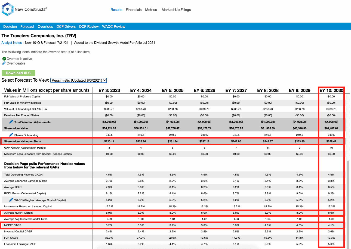Click the 5.6% Economic Earnings CAGR value
Image resolution: width=351 pixels, height=249 pixels.
pos(331,244)
